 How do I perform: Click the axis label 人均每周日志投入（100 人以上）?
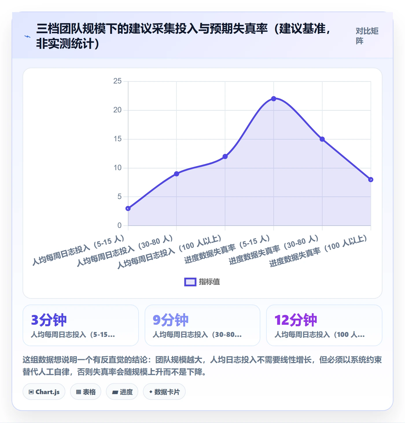tap(169, 251)
